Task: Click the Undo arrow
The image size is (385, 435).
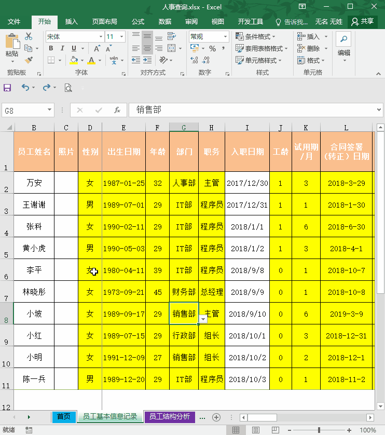Action: [25, 88]
